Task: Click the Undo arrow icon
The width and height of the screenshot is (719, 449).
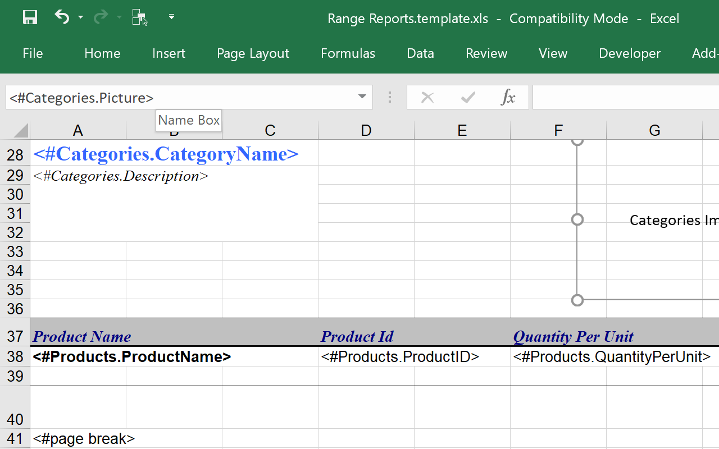Action: point(62,17)
